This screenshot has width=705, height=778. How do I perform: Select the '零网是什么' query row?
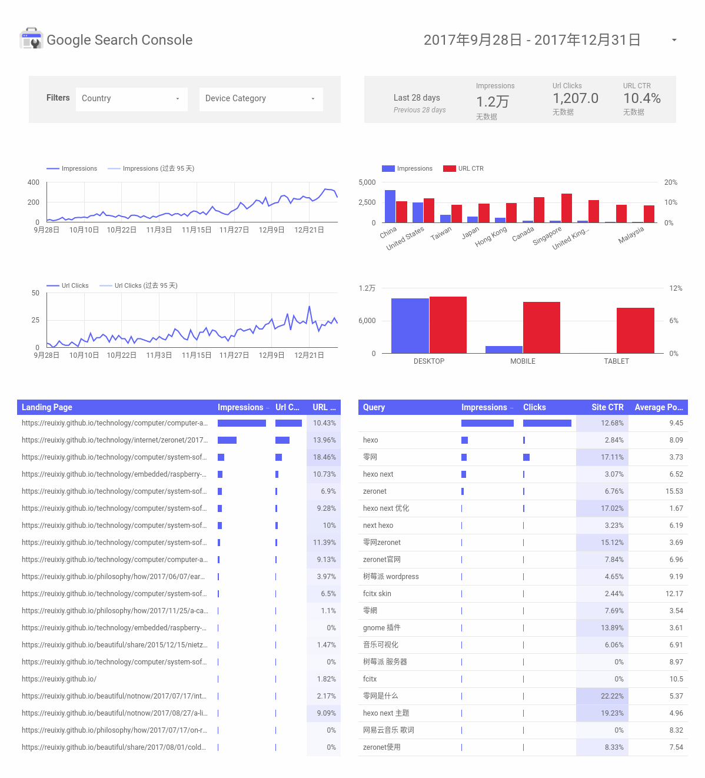click(x=523, y=696)
